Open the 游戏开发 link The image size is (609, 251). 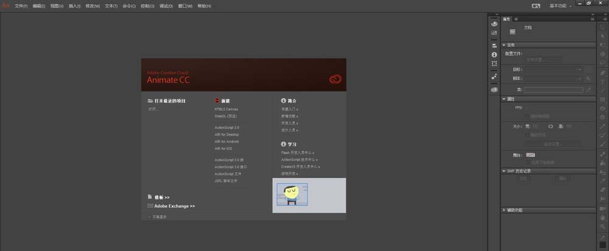coord(290,174)
